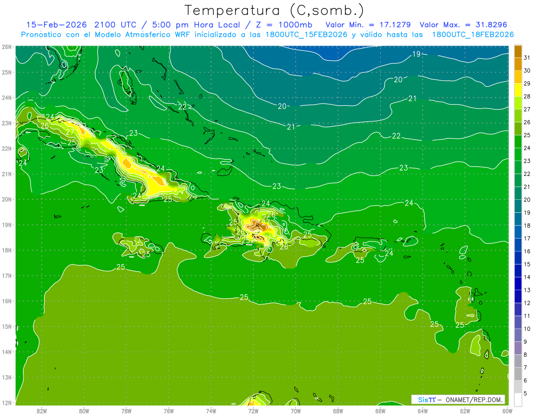This screenshot has height=417, width=539.
Task: Click the "Valor Min. = 17.1279" value
Action: (x=369, y=25)
